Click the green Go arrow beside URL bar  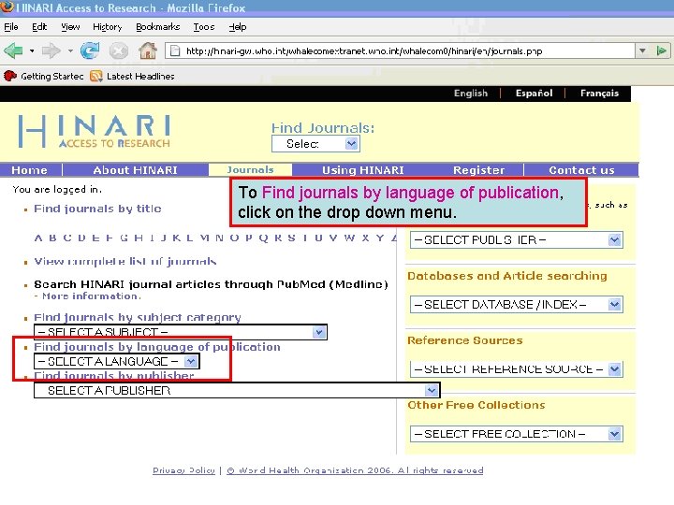[x=662, y=50]
